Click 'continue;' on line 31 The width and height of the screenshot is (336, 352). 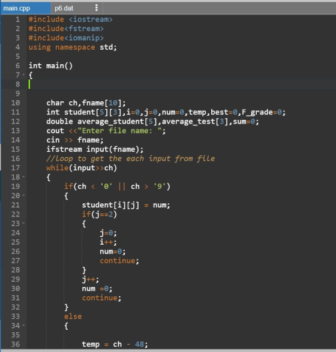click(101, 298)
